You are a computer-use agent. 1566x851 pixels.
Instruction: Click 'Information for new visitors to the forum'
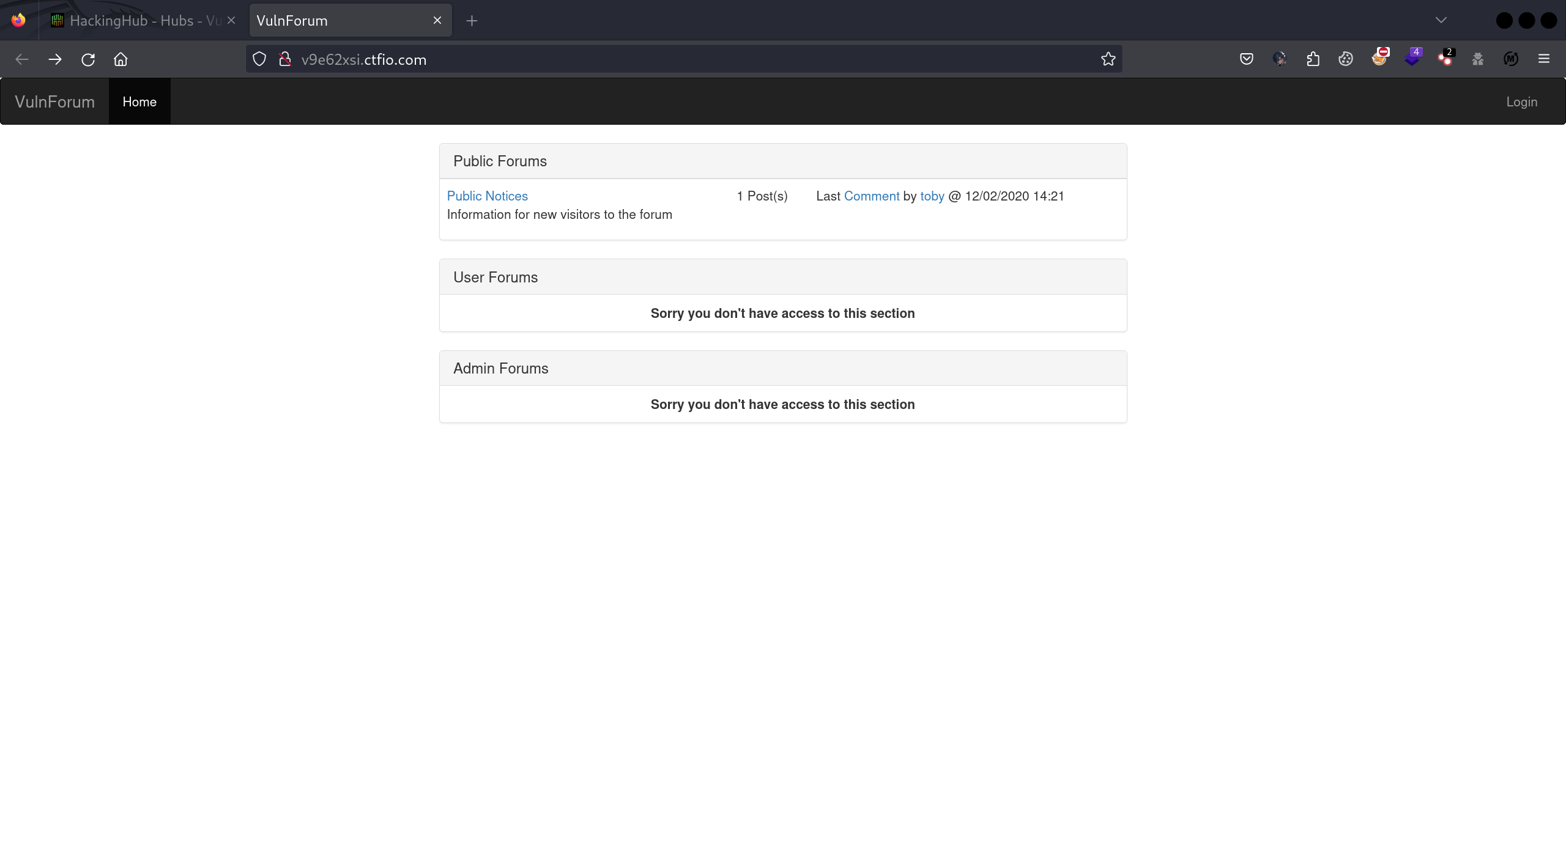click(560, 214)
